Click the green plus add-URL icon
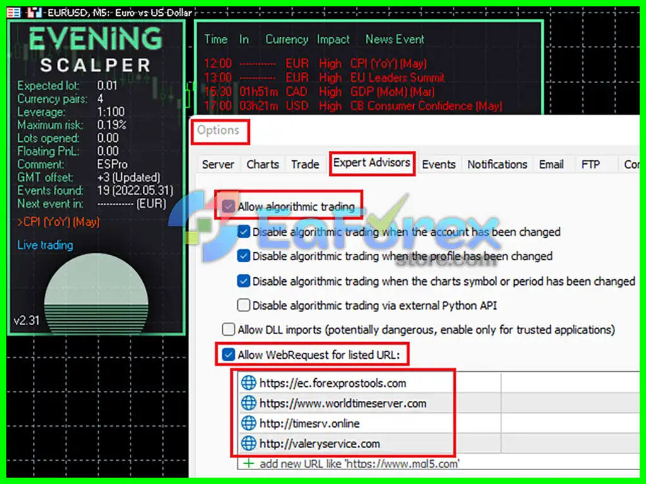Viewport: 646px width, 484px height. tap(249, 463)
